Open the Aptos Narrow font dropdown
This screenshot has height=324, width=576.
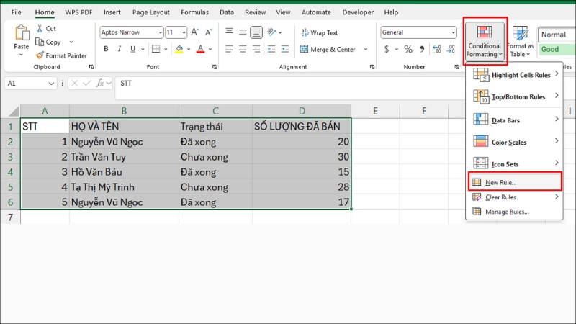[x=160, y=32]
